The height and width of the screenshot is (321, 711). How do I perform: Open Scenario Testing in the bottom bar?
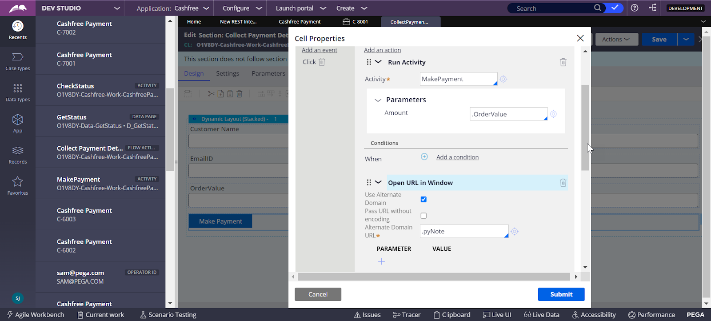[x=168, y=315]
